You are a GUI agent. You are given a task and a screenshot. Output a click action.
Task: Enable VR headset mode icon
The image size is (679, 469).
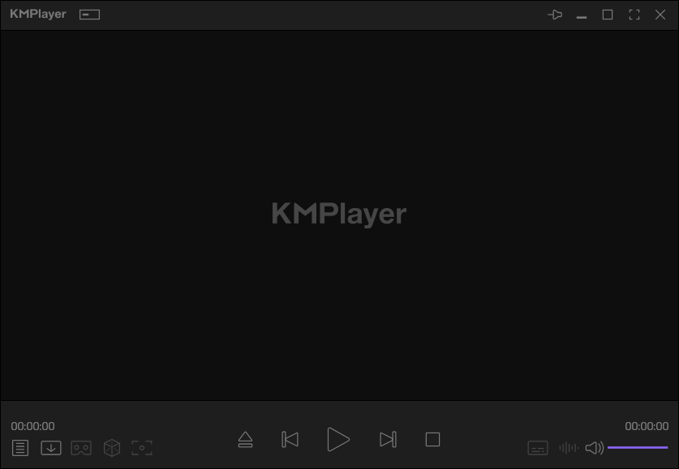pos(81,448)
